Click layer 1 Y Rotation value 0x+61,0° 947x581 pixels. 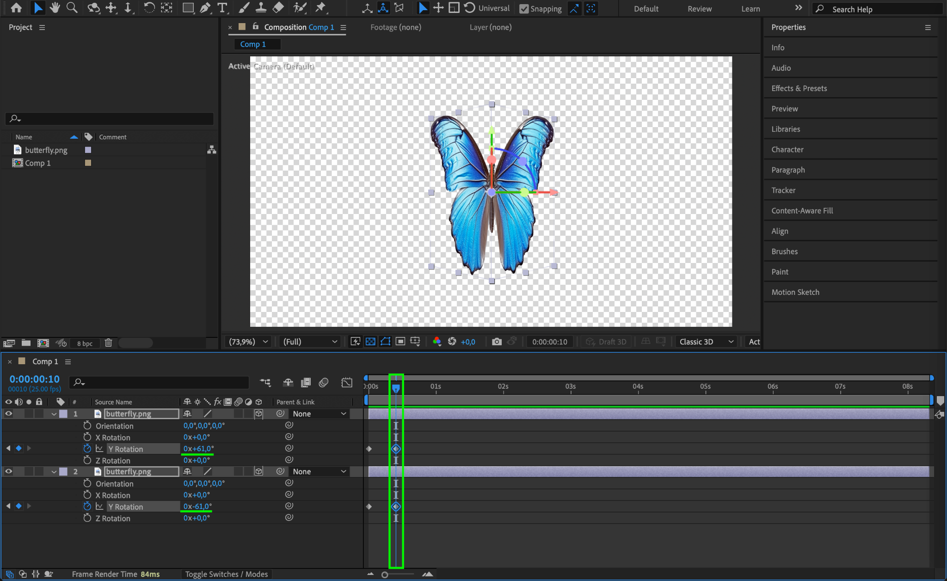point(198,448)
